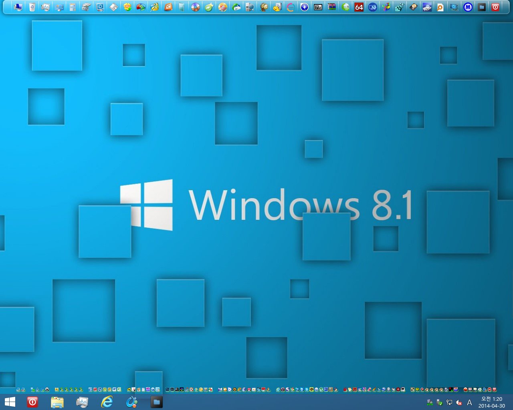Open the drive with magnifying glass icon
This screenshot has width=513, height=410.
pos(427,7)
